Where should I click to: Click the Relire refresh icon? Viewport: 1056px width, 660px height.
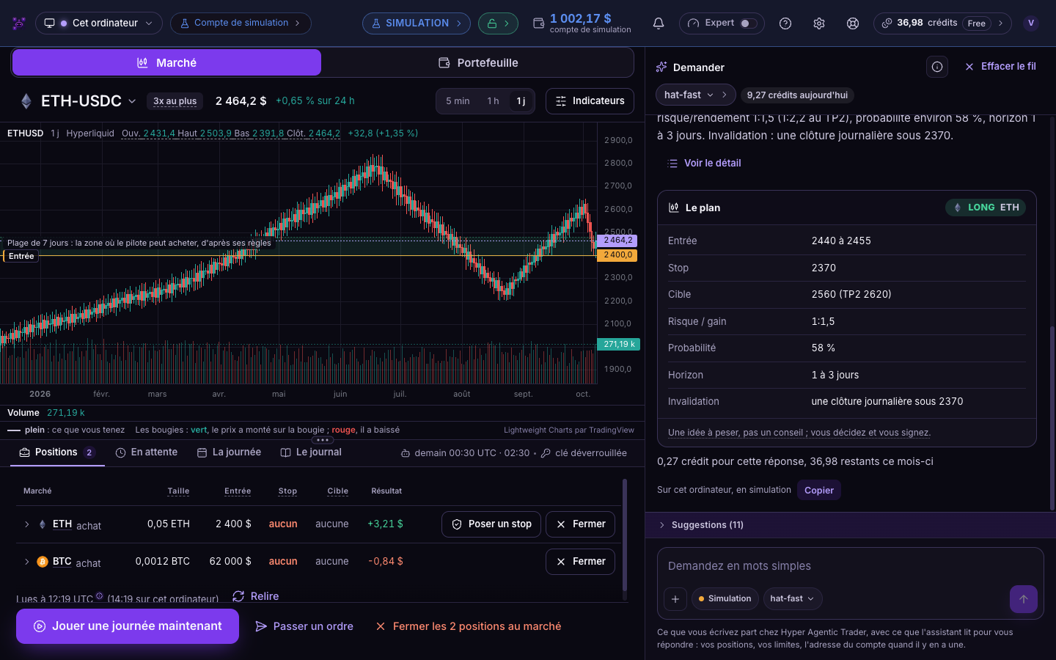(x=238, y=596)
